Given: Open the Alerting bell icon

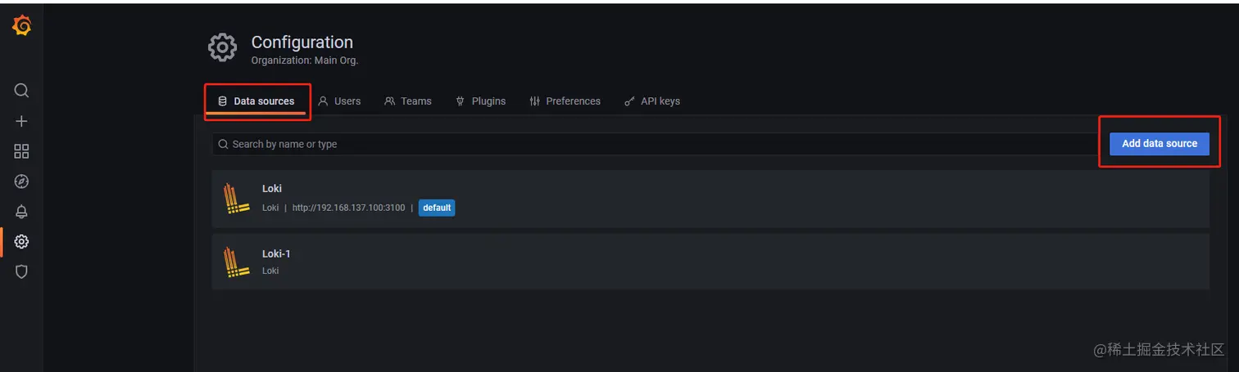Looking at the screenshot, I should pos(22,212).
